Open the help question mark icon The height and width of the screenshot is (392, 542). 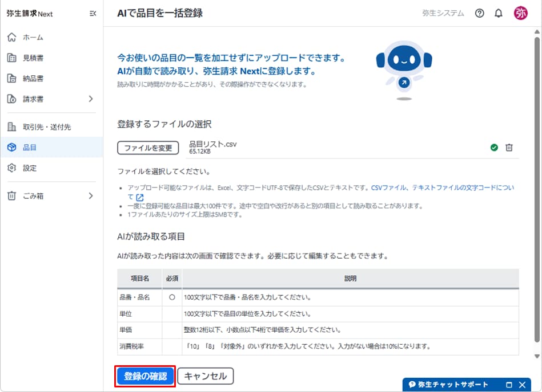[x=480, y=13]
